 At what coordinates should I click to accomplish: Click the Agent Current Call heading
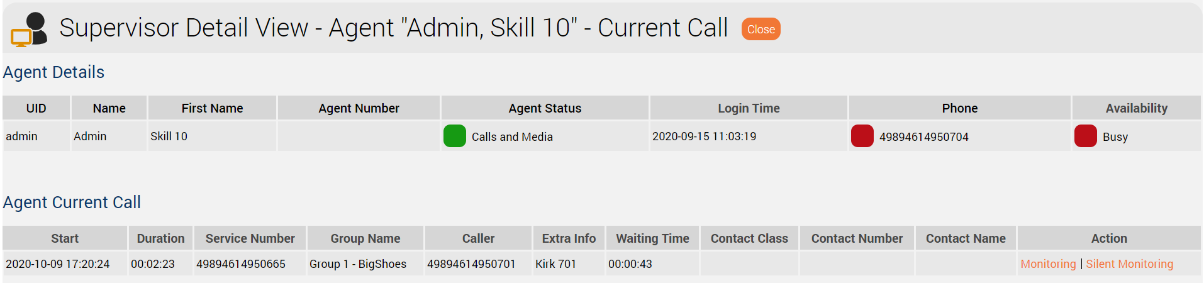point(72,203)
